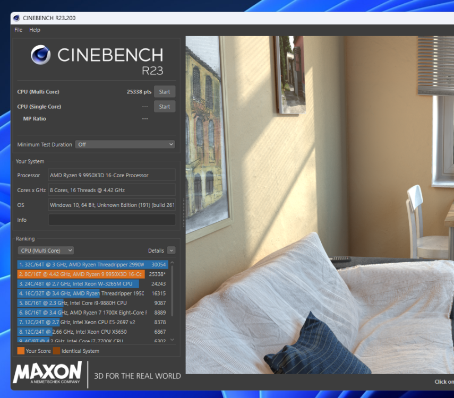Click the 24243 ranking score value
The width and height of the screenshot is (454, 398).
coord(158,284)
